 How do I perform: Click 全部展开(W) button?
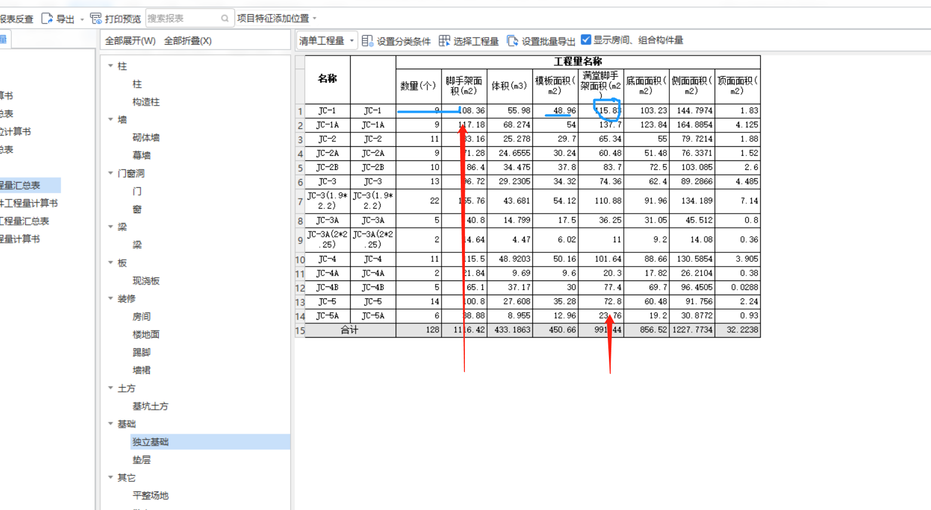130,41
